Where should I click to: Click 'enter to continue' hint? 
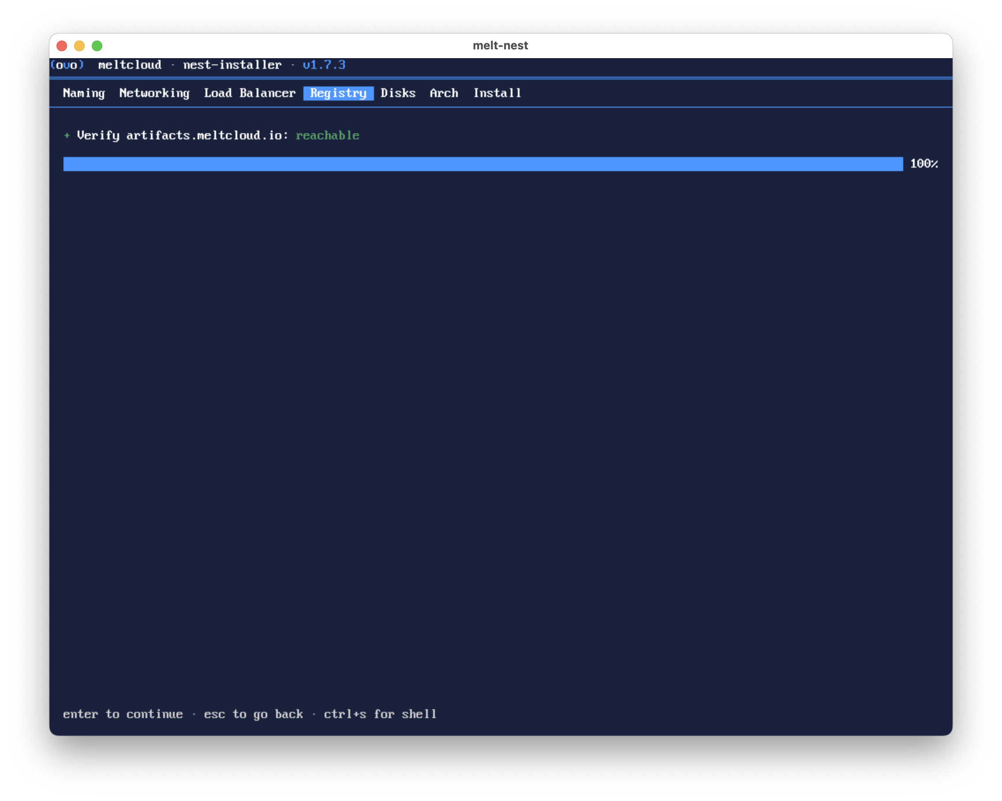pos(123,714)
